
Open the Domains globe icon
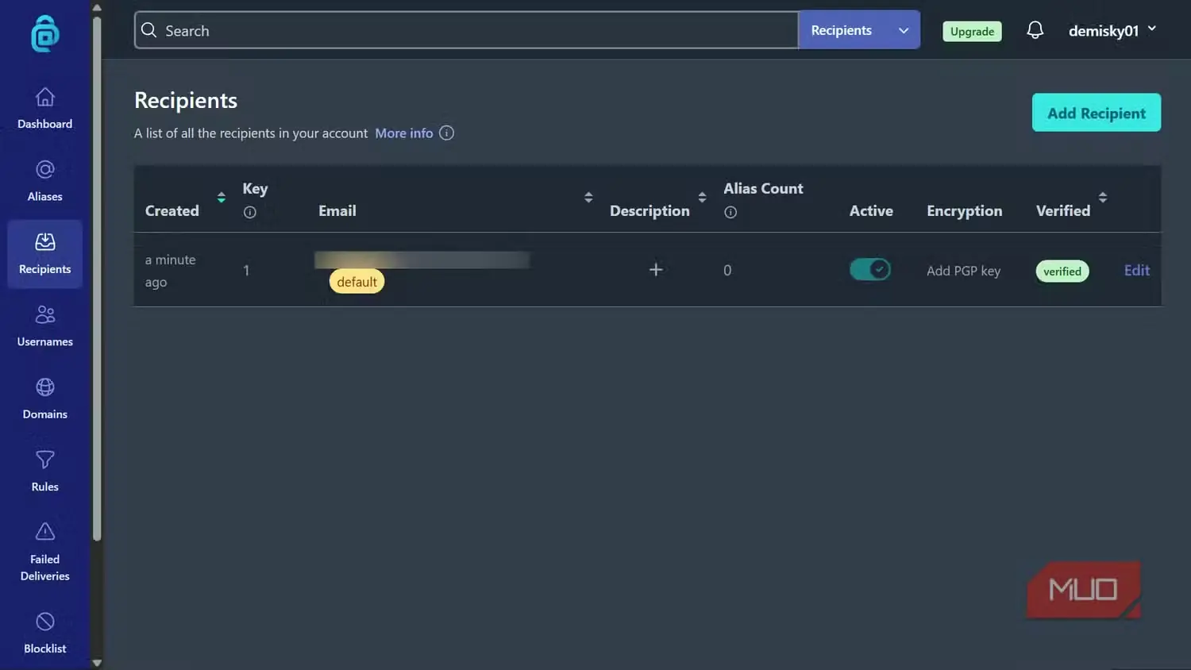tap(45, 387)
